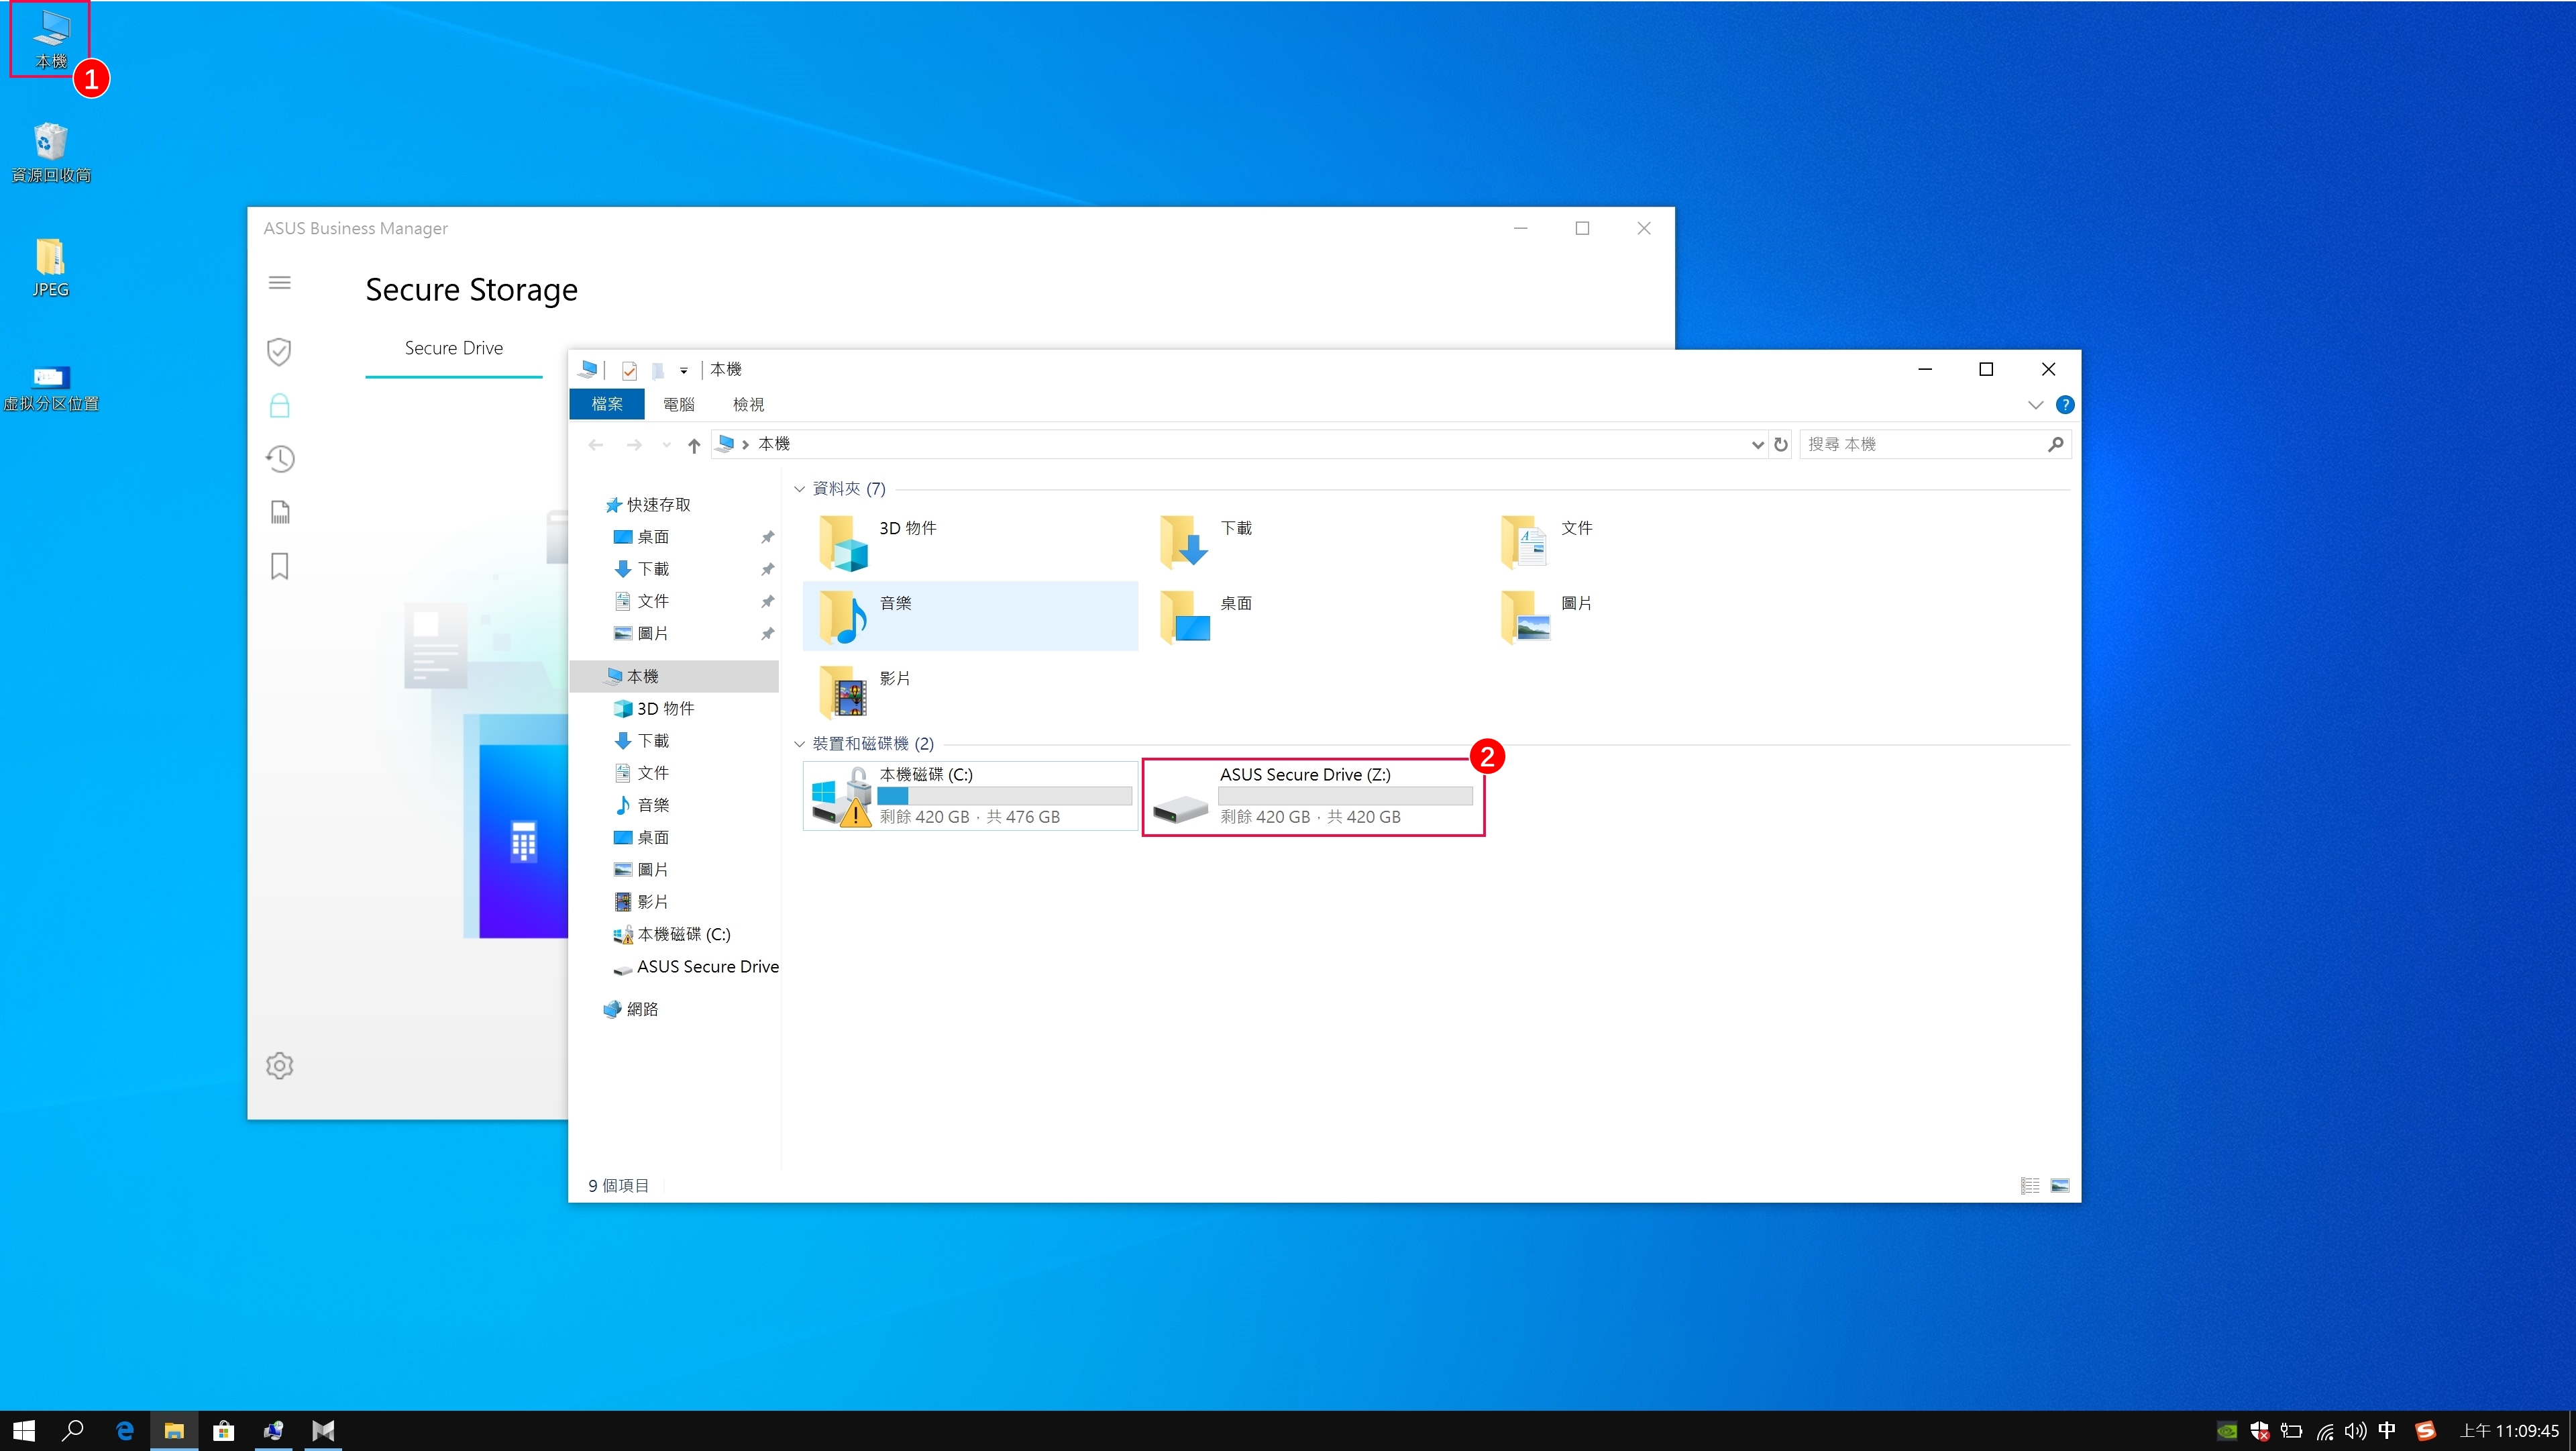Open the recent locations dropdown arrow
2576x1451 pixels.
click(x=666, y=444)
